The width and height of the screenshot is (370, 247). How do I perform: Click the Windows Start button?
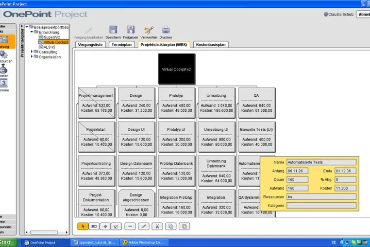click(8, 243)
